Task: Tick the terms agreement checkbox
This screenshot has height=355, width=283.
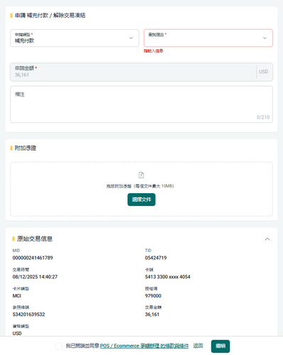Action: pos(59,346)
